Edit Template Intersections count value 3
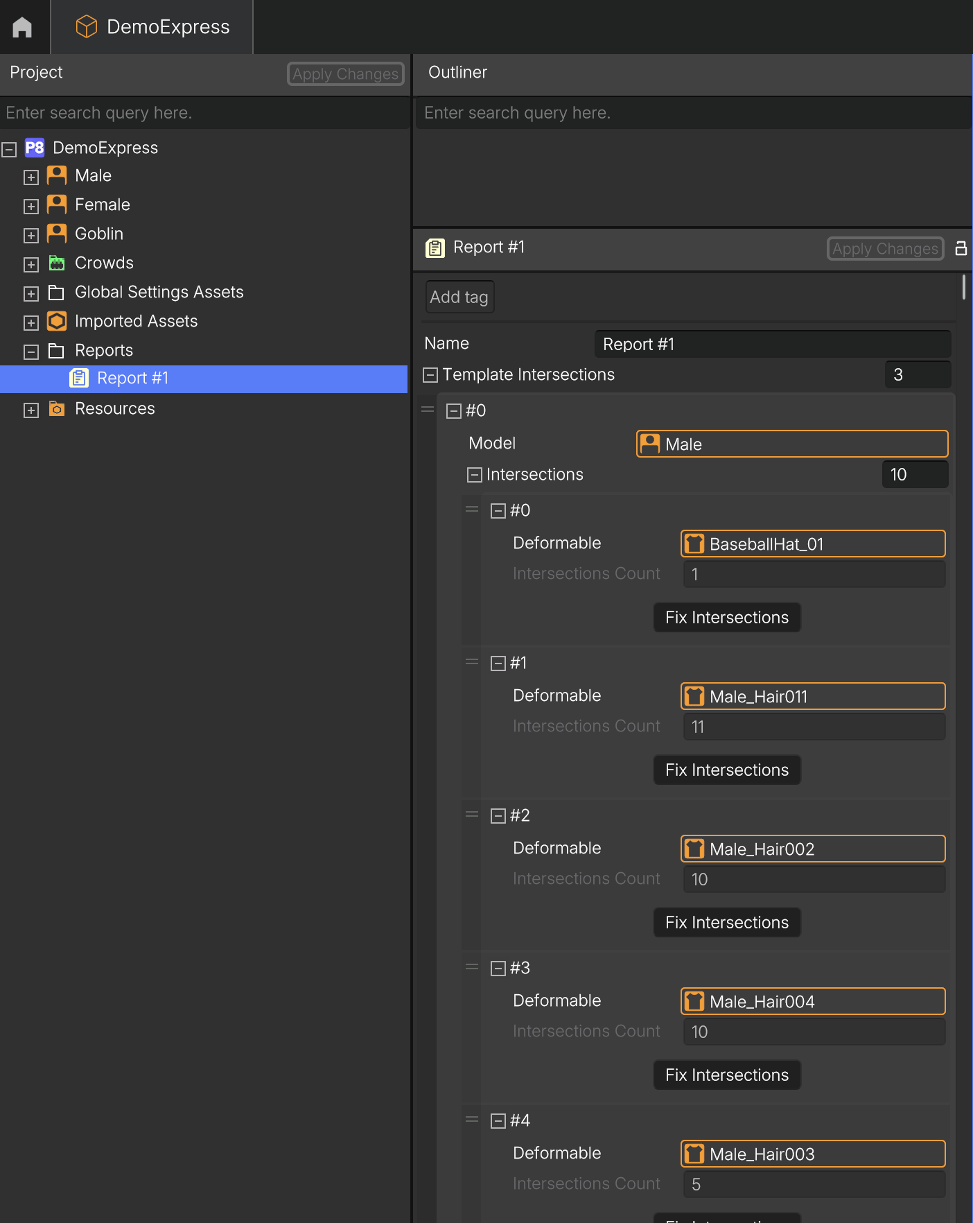This screenshot has width=973, height=1223. (x=918, y=374)
